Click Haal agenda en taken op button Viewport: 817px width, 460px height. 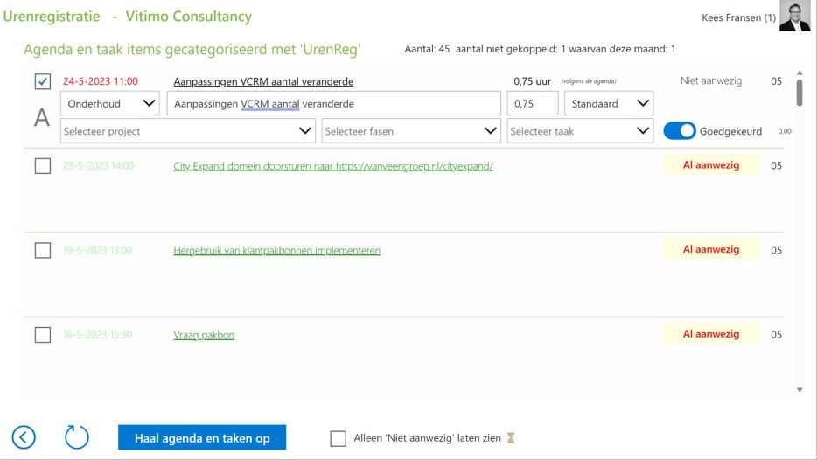[202, 437]
